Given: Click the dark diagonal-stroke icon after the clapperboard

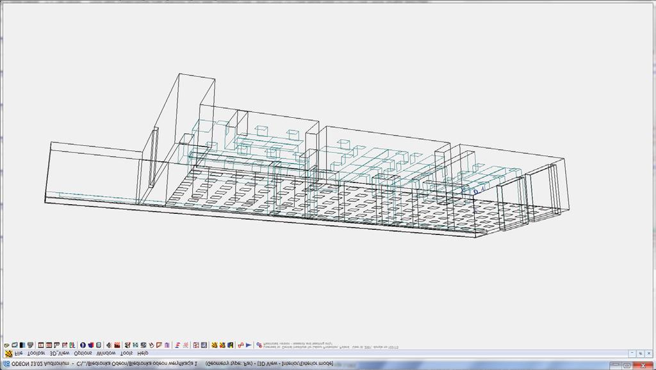Looking at the screenshot, I should 127,345.
